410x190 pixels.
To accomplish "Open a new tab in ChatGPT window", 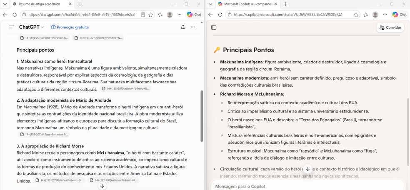I will pos(80,4).
